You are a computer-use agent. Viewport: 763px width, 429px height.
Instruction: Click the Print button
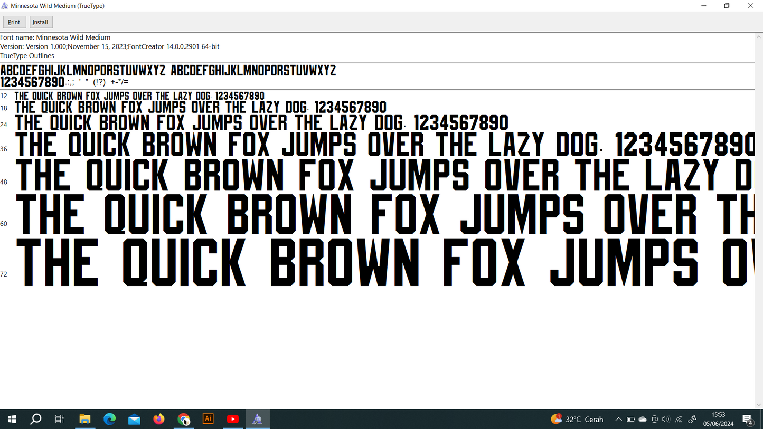point(14,22)
